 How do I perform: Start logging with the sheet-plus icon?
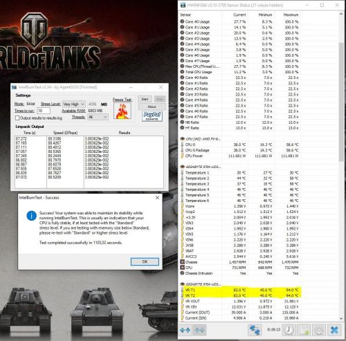tap(304, 330)
